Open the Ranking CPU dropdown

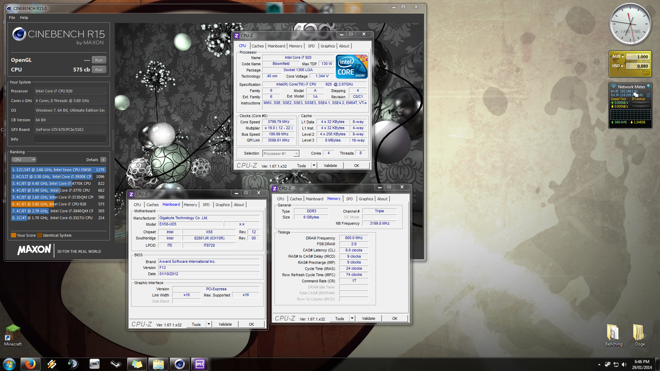click(x=24, y=160)
